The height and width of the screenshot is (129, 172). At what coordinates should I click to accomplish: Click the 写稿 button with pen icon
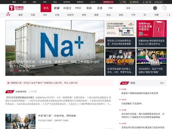(x=123, y=2)
